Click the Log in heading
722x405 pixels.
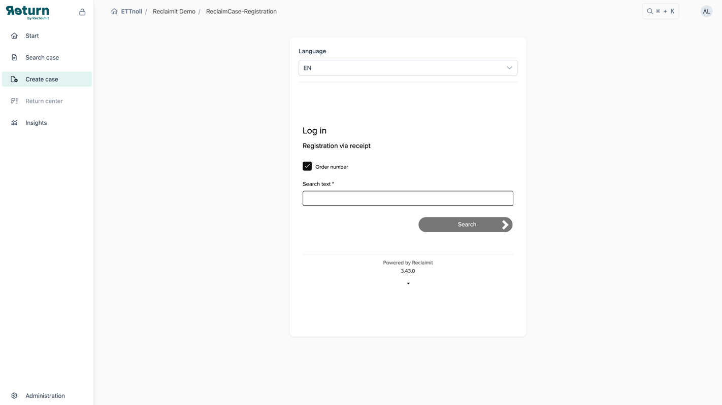(314, 131)
